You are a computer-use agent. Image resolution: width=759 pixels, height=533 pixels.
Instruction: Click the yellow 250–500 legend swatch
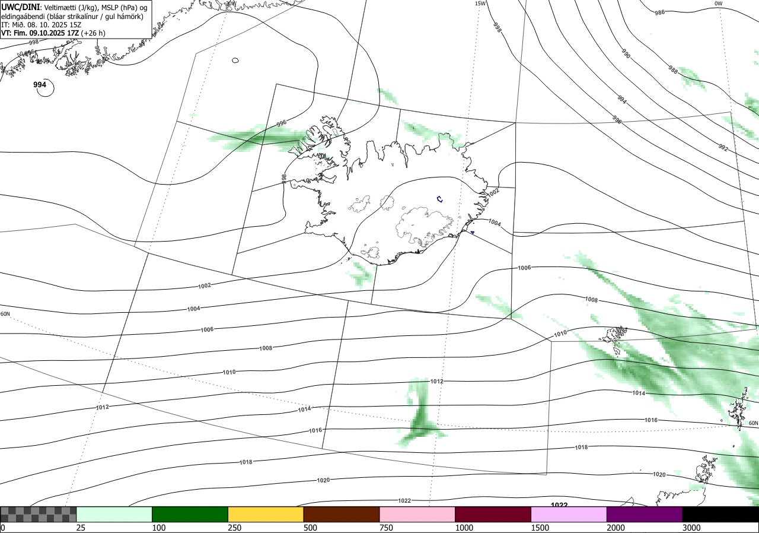(266, 514)
